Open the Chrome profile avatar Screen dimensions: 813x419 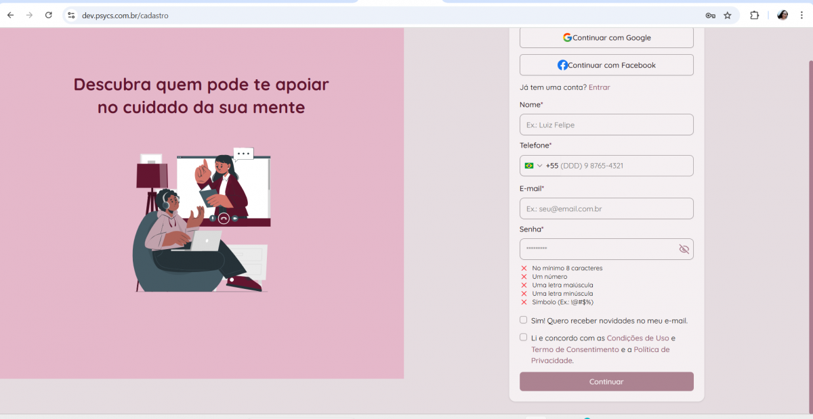(x=783, y=15)
